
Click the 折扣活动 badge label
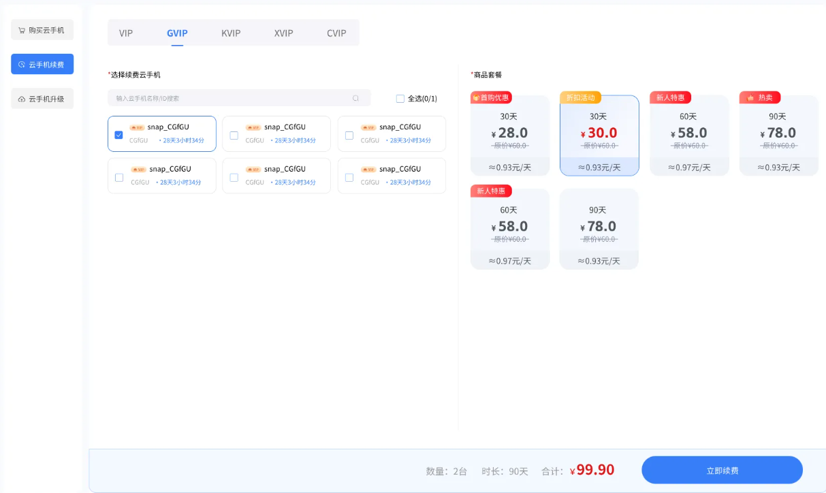click(x=580, y=97)
